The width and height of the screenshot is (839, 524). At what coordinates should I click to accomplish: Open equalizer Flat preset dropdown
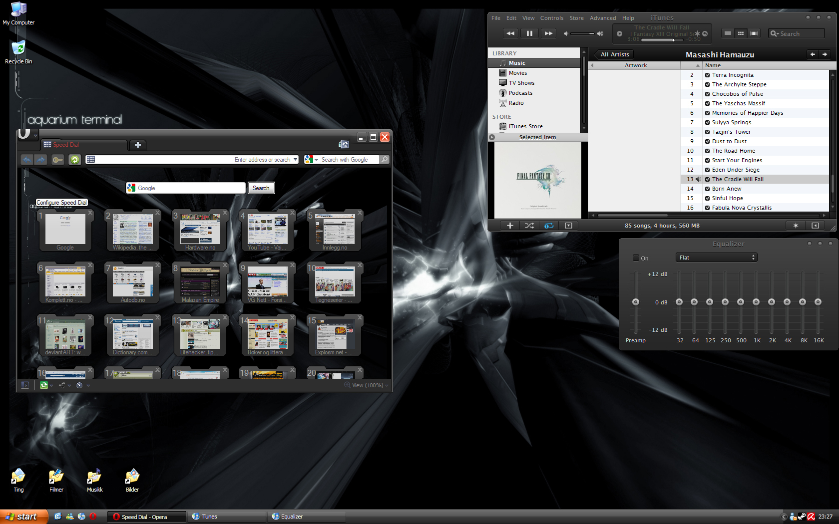click(717, 258)
